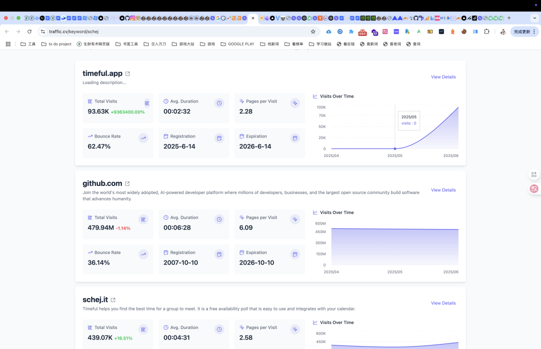This screenshot has height=349, width=541.
Task: Open timeful.app external link icon
Action: coord(128,73)
